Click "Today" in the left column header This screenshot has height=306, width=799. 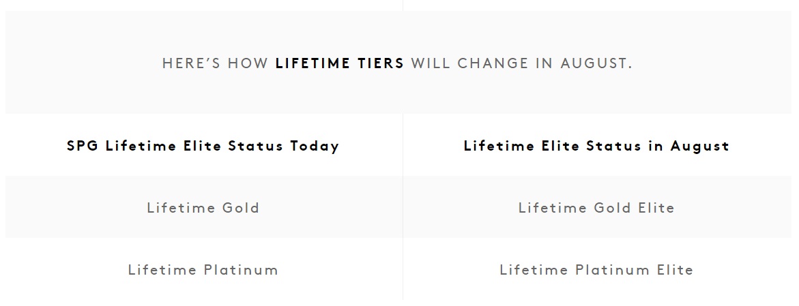315,146
